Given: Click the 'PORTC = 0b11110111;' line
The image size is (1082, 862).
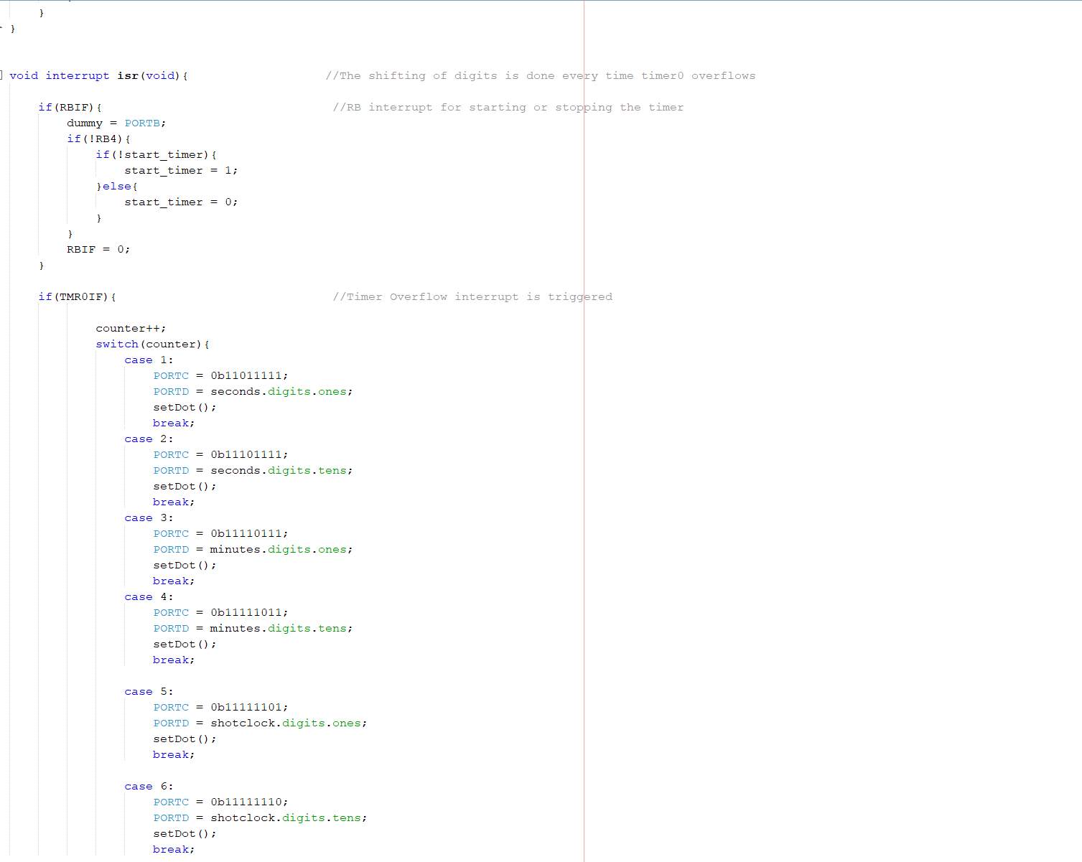Looking at the screenshot, I should click(220, 533).
